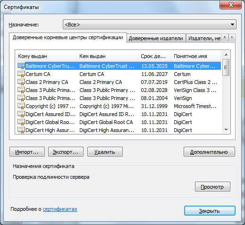Click the expiry date 08.01.2004
The height and width of the screenshot is (225, 245).
[154, 98]
